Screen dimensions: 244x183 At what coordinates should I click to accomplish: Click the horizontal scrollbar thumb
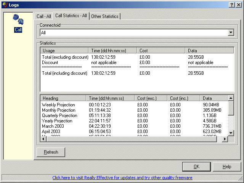(132, 139)
